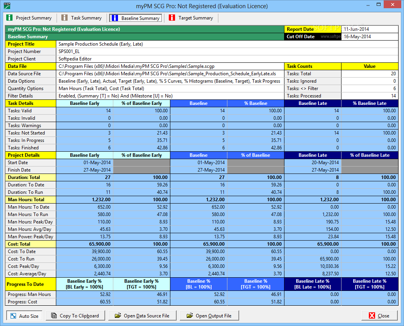Click the Cost: Average/Day row label
Screen dimensions: 404x326
[x=30, y=274]
